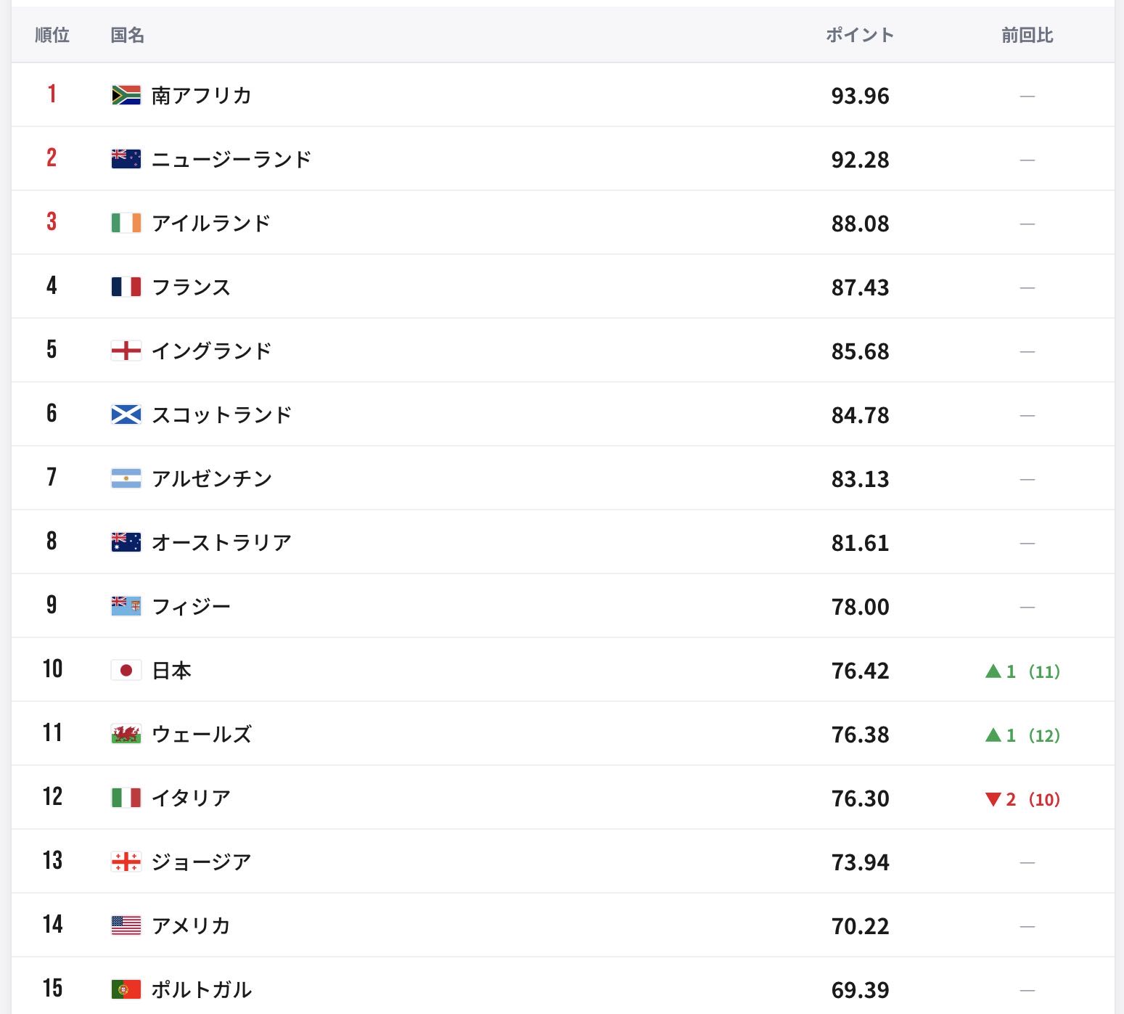The width and height of the screenshot is (1124, 1014).
Task: Click the Fiji flag icon
Action: pyautogui.click(x=126, y=606)
